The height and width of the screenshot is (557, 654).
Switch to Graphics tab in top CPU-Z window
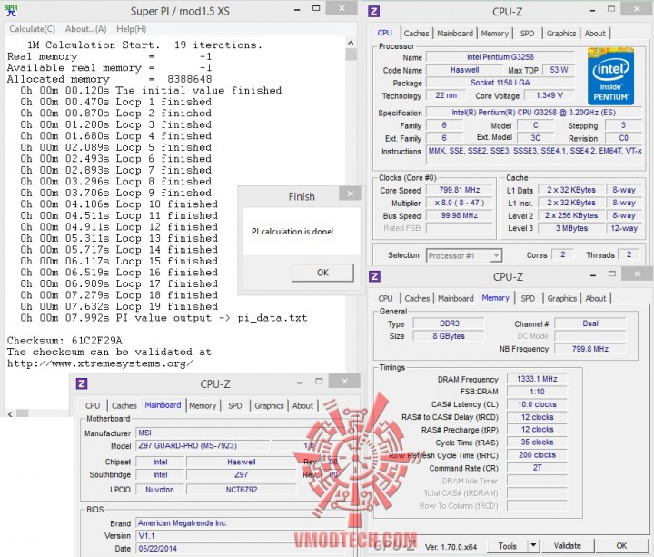click(561, 34)
